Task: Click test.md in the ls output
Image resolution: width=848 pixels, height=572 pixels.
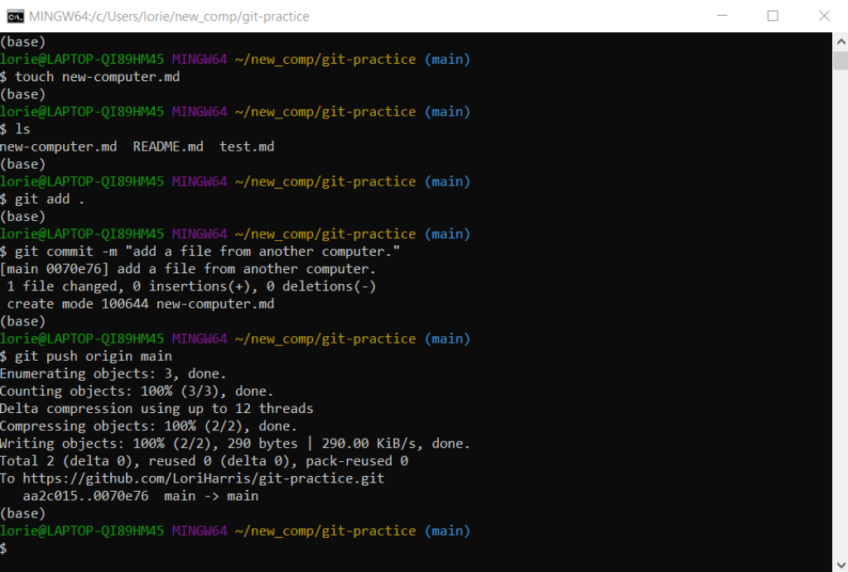Action: pos(246,147)
